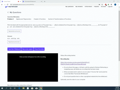Close the Numerade Whiteboard tab
Viewport: 120px width, 90px height.
pyautogui.click(x=41, y=1)
